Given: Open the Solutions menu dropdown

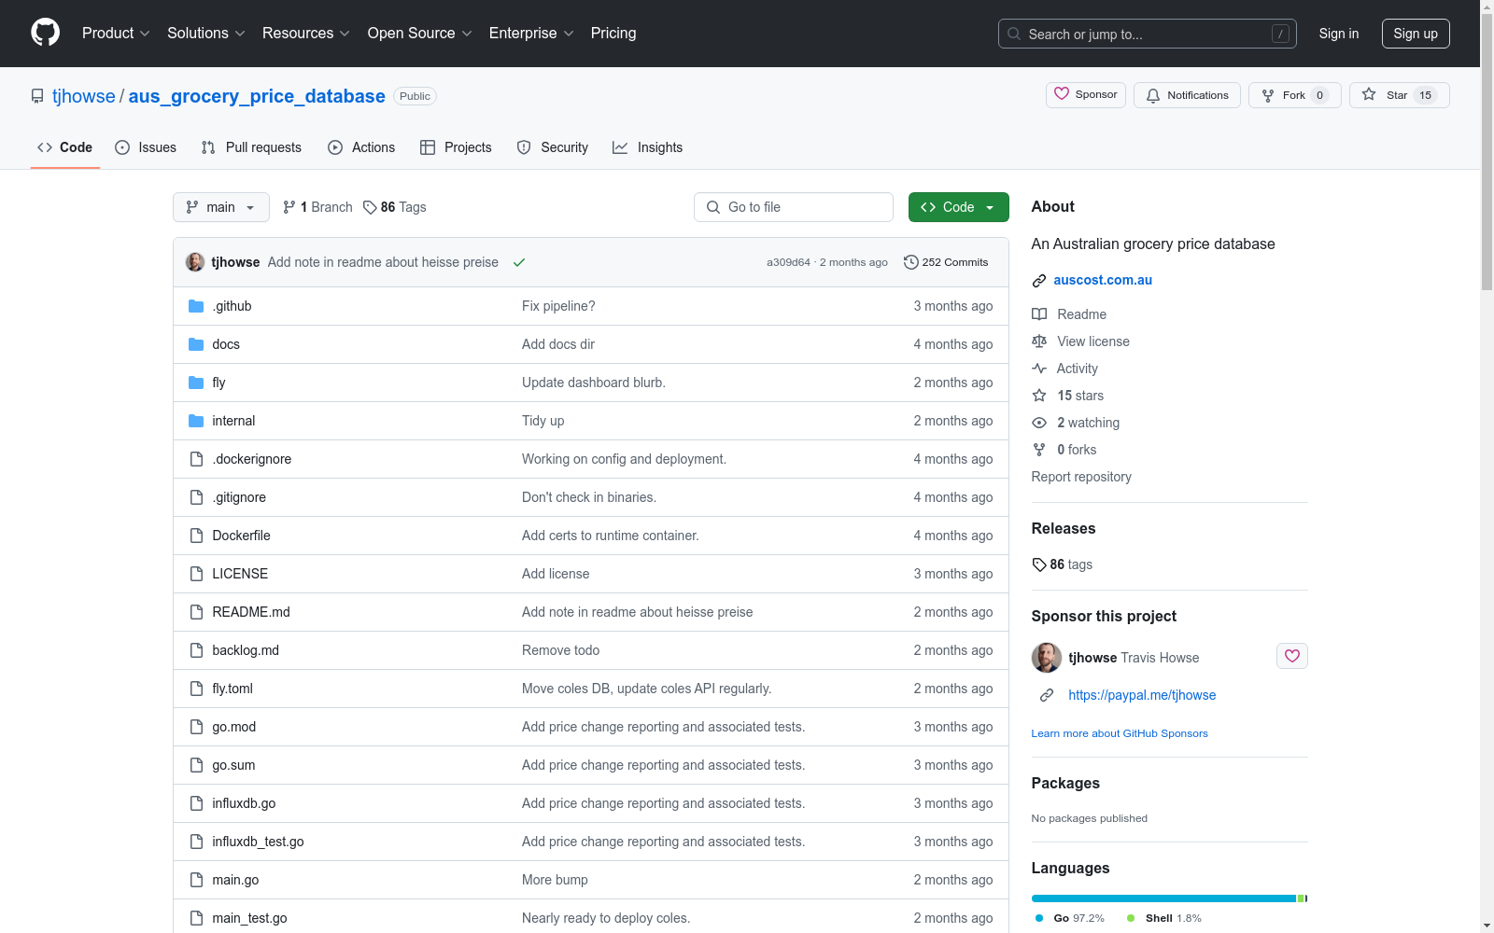Looking at the screenshot, I should [205, 34].
